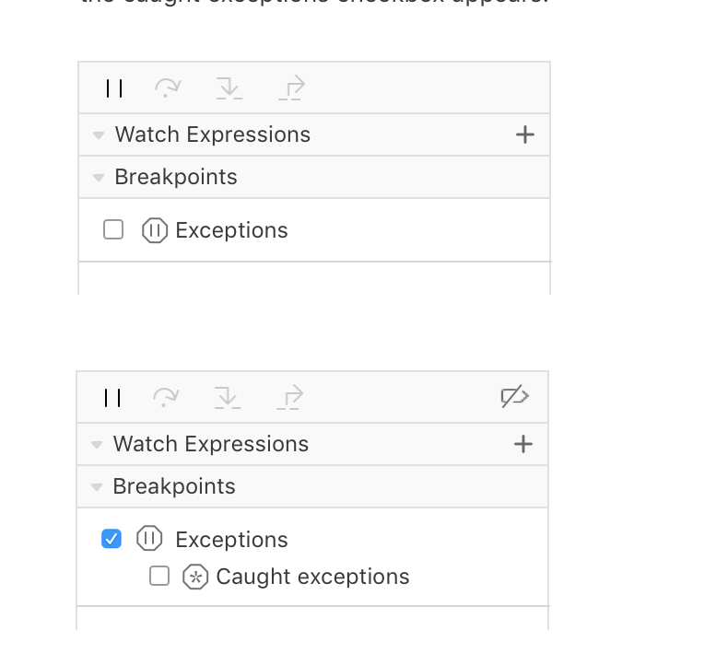Click step over icon in the lower panel
Screen dimensions: 704x665
166,397
